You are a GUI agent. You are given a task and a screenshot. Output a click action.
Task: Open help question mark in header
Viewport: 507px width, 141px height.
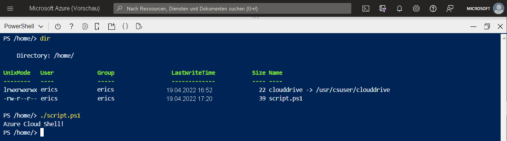pyautogui.click(x=433, y=9)
